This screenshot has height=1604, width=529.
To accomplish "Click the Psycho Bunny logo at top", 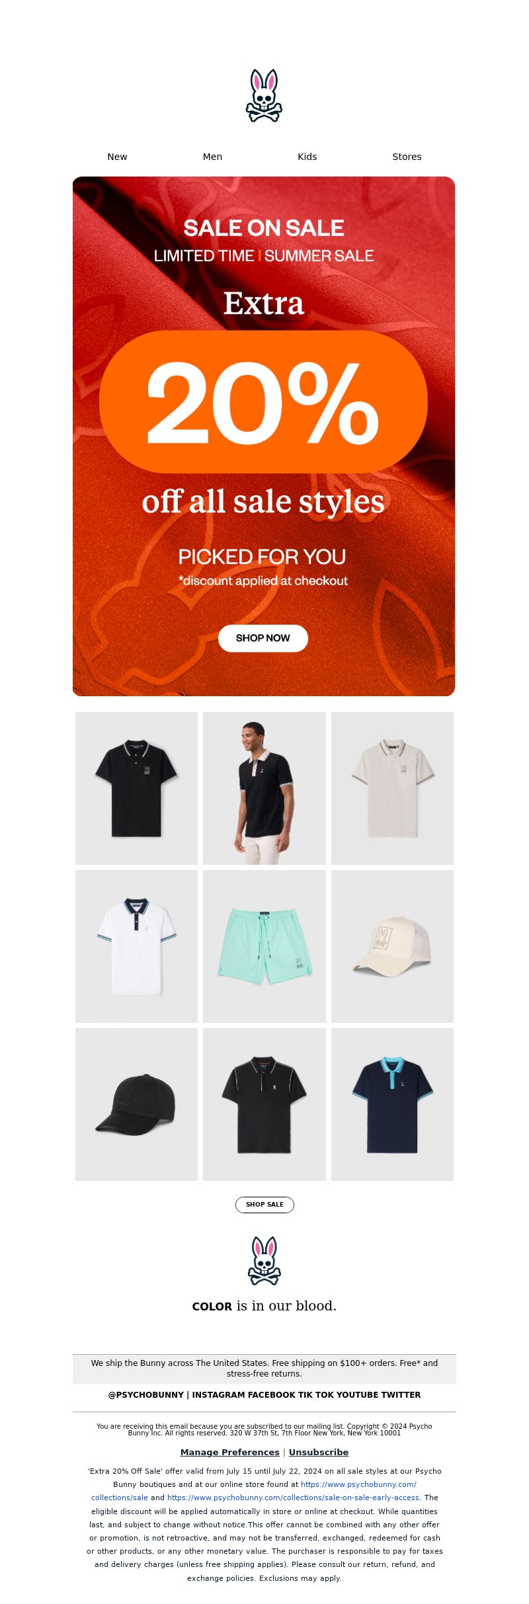I will pos(264,95).
